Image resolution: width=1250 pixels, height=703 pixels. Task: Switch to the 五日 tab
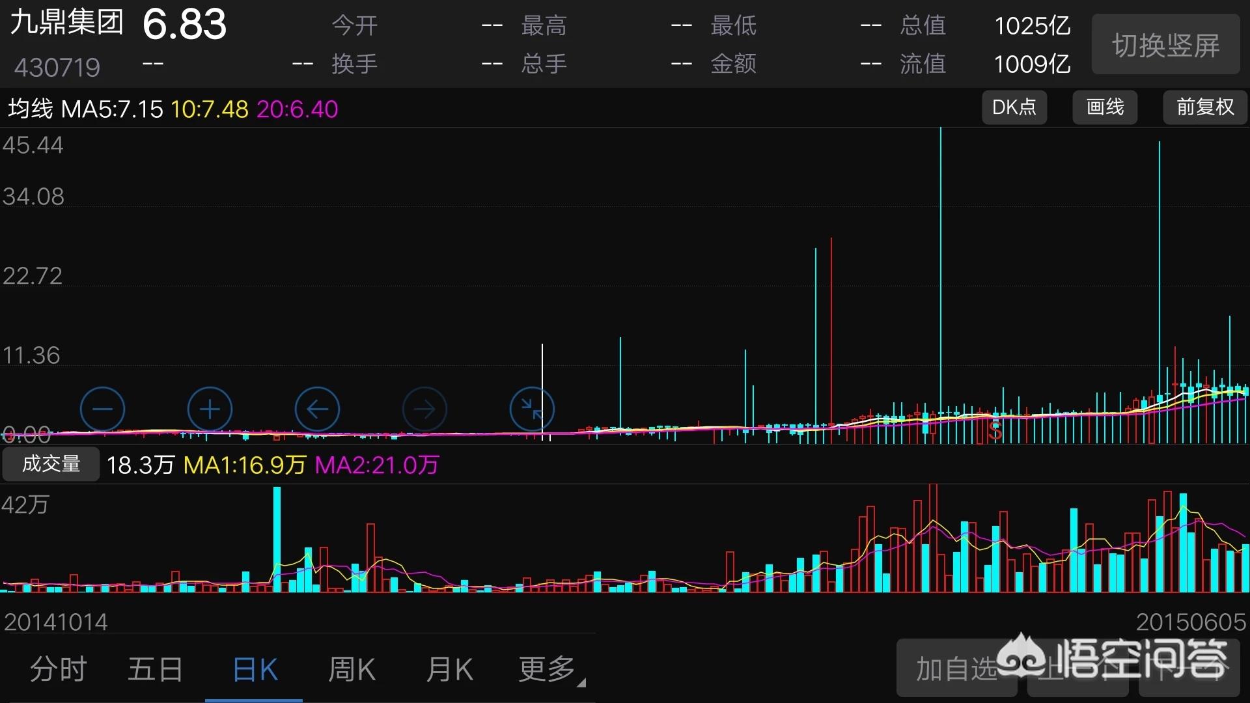tap(156, 669)
